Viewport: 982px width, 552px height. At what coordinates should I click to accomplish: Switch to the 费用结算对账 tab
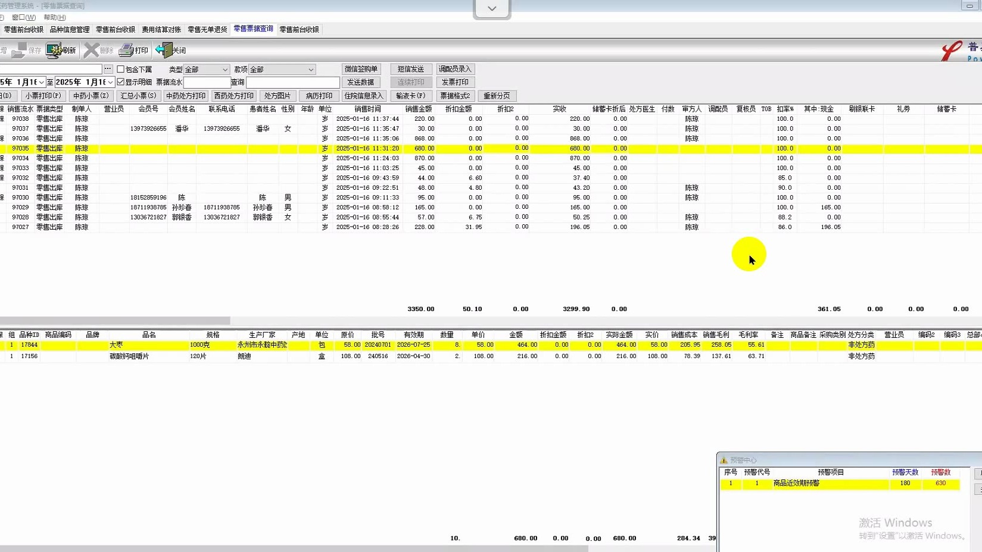161,29
